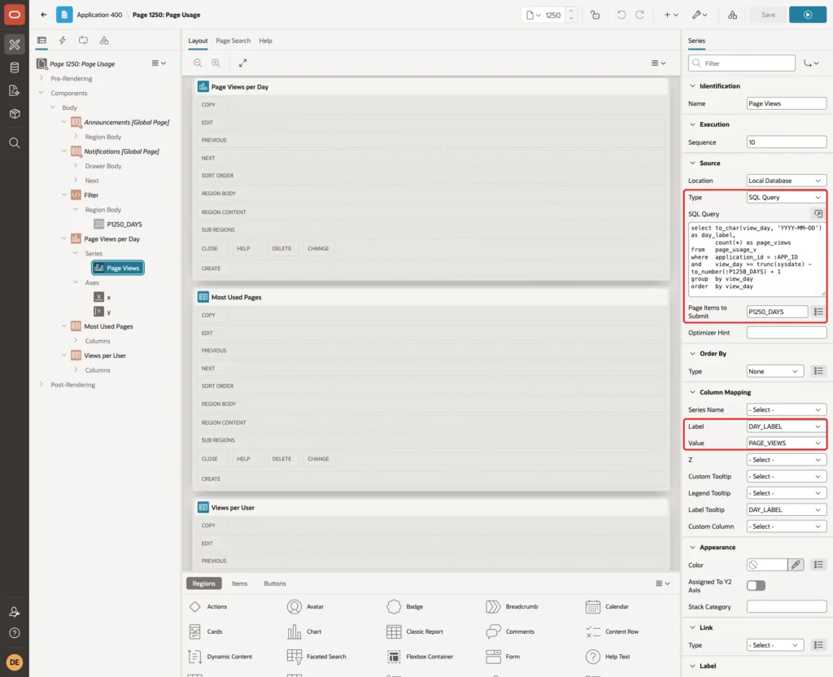
Task: Undo the last change
Action: point(621,15)
